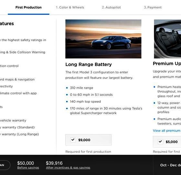The height and width of the screenshot is (175, 181).
Task: Open the View all premium link
Action: [167, 131]
